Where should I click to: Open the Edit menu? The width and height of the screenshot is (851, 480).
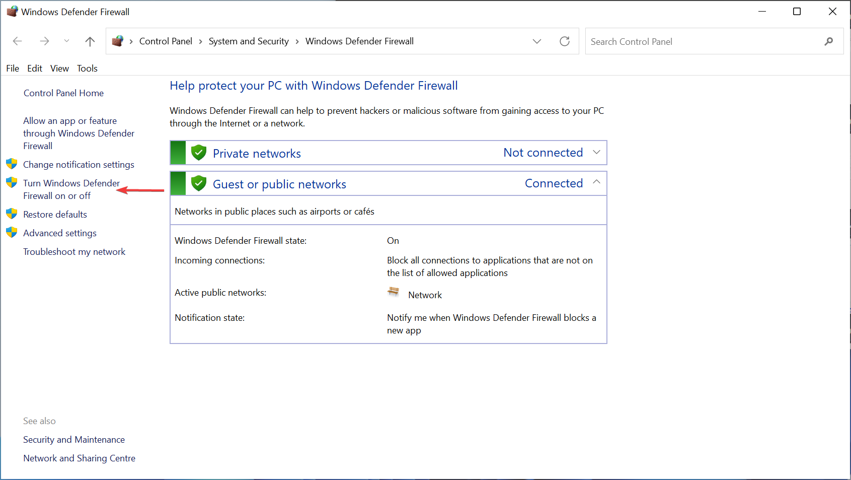pyautogui.click(x=35, y=68)
